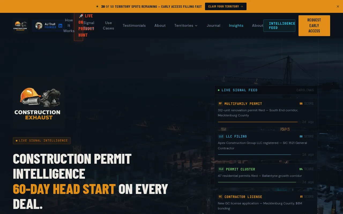This screenshot has width=343, height=214.
Task: Click Request Early Access button
Action: [314, 26]
